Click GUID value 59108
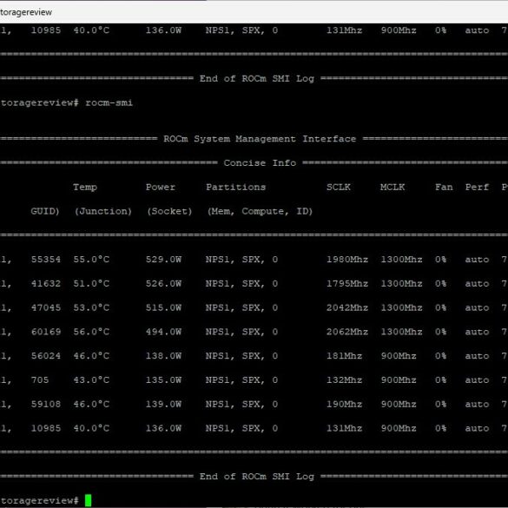The height and width of the screenshot is (508, 508). [46, 405]
